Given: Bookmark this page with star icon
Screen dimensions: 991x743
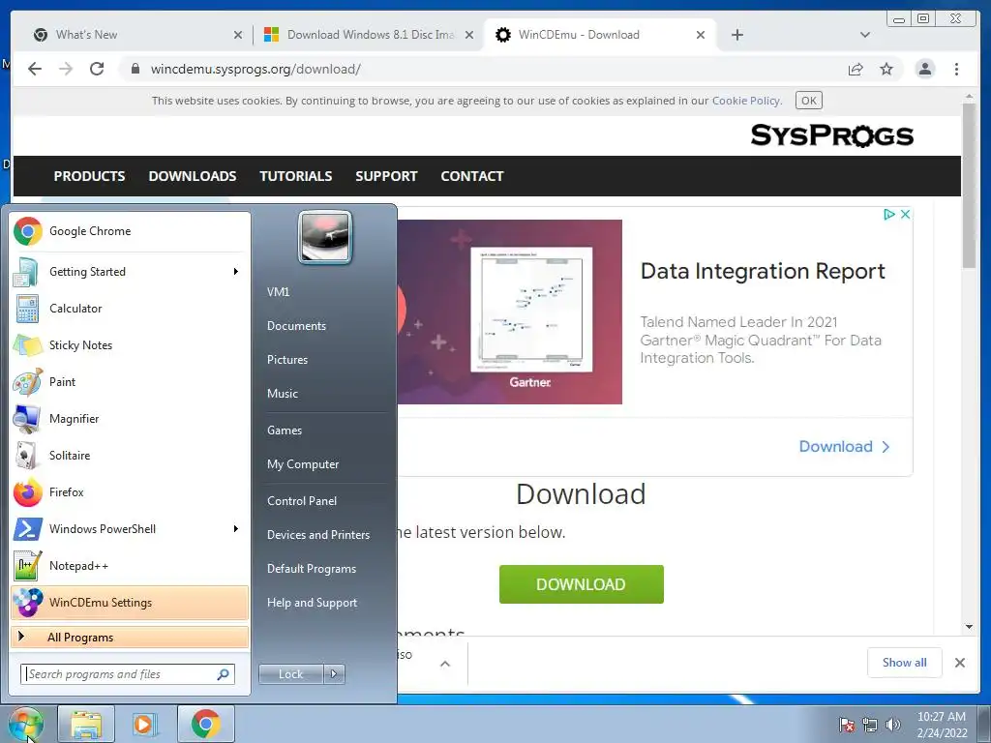Looking at the screenshot, I should [886, 69].
